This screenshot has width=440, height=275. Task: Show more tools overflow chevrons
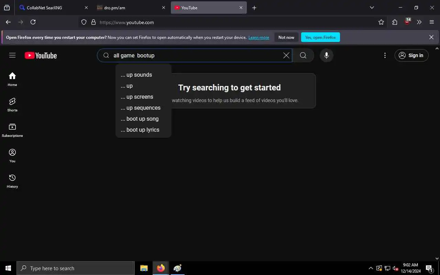[419, 22]
